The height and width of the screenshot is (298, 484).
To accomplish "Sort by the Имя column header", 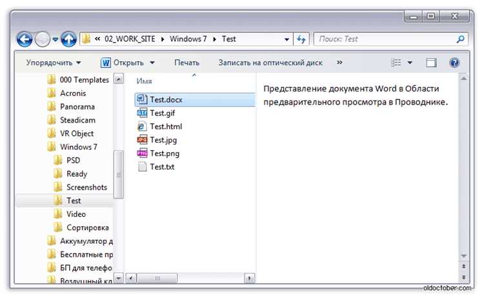I will 144,81.
